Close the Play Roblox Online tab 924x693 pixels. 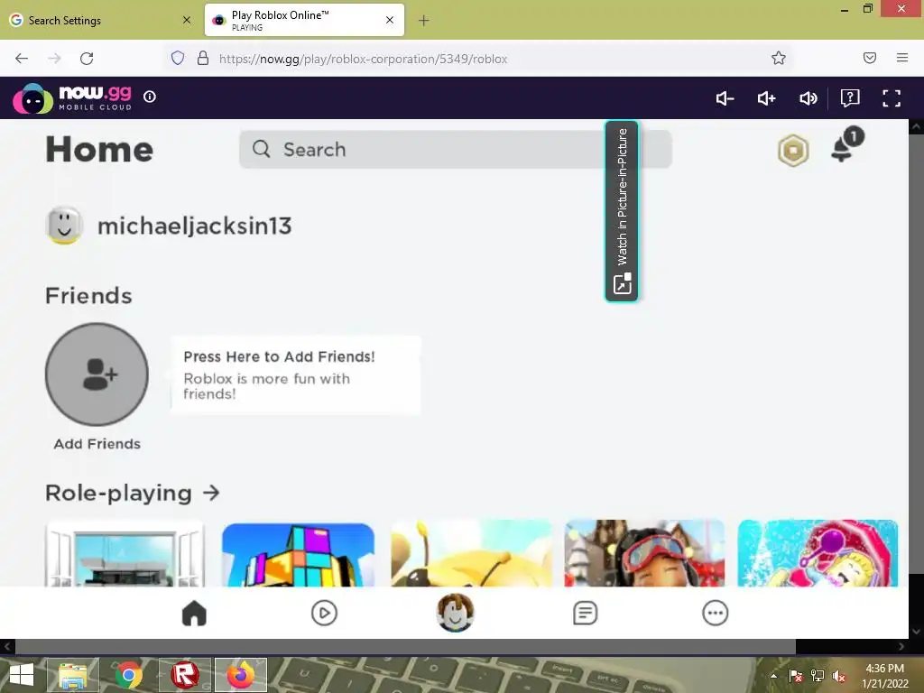tap(390, 20)
